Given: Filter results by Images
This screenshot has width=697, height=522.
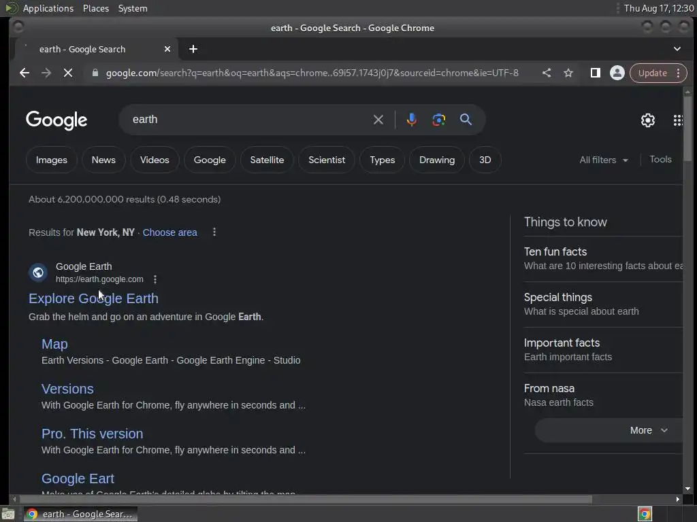Looking at the screenshot, I should pos(52,160).
